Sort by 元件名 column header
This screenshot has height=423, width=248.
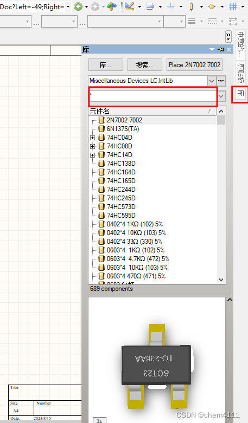(x=152, y=111)
